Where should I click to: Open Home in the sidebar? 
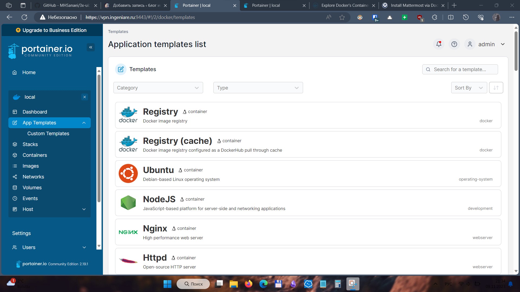(x=29, y=72)
